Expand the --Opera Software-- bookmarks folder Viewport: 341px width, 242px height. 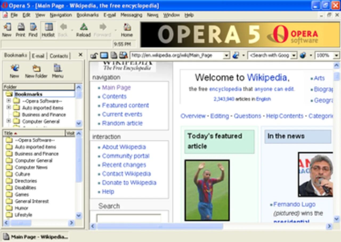[x=8, y=101]
